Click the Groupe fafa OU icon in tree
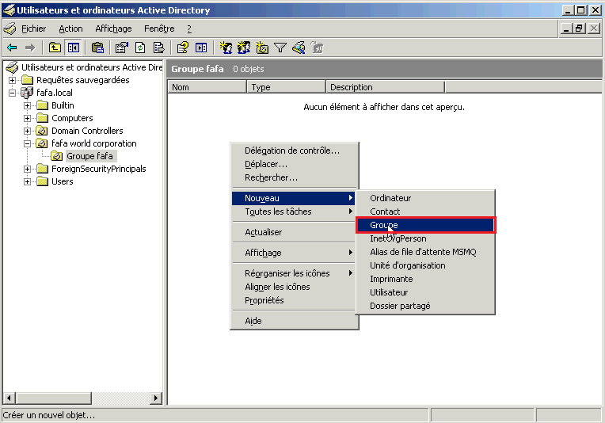Viewport: 605px width, 423px height. point(57,156)
